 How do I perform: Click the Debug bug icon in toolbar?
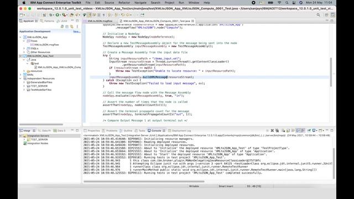[x=51, y=15]
